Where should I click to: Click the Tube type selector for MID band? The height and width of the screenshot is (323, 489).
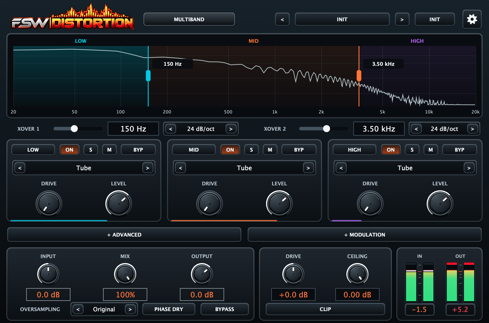[x=245, y=168]
